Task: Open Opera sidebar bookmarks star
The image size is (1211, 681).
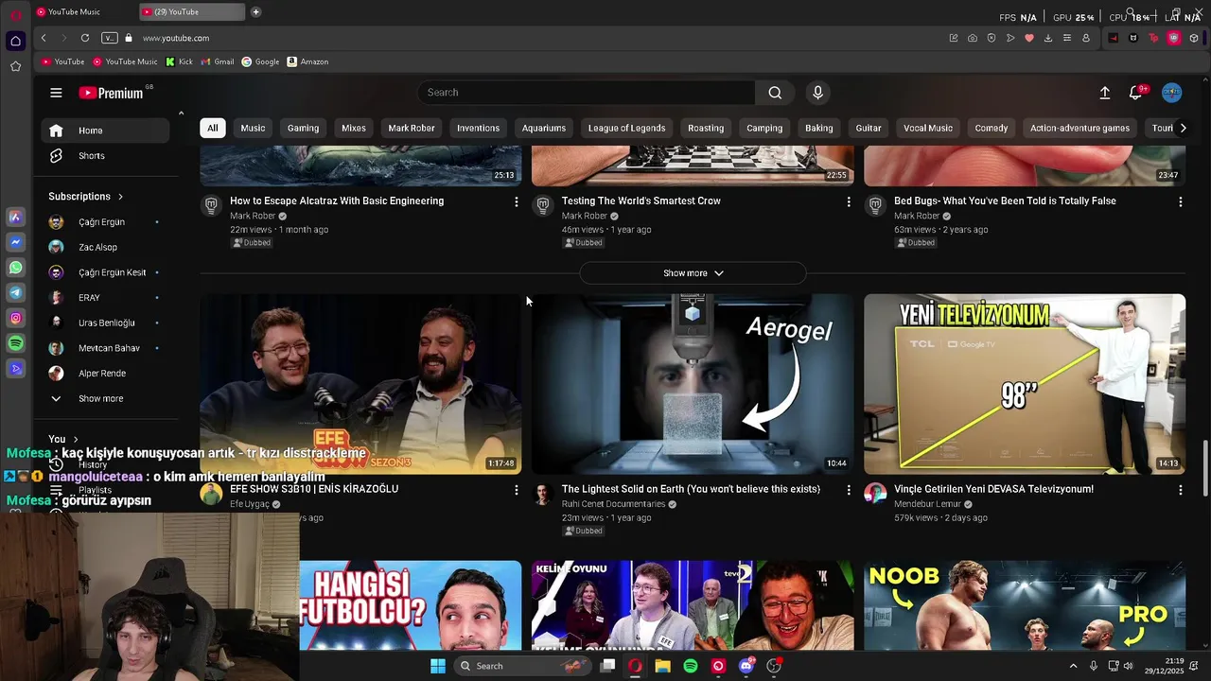Action: pyautogui.click(x=15, y=66)
